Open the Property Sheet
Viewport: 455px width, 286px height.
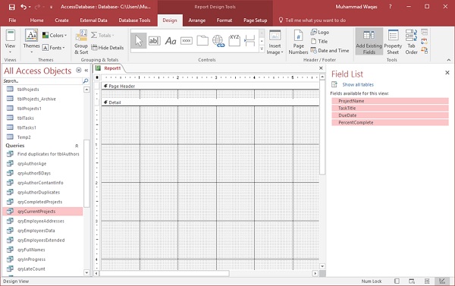pos(393,42)
